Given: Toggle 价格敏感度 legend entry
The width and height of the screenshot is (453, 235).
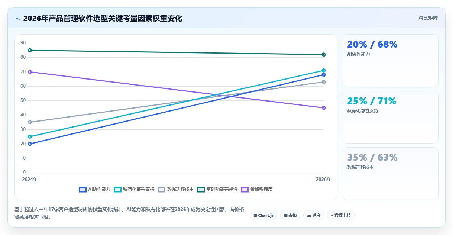Looking at the screenshot, I should click(x=257, y=189).
